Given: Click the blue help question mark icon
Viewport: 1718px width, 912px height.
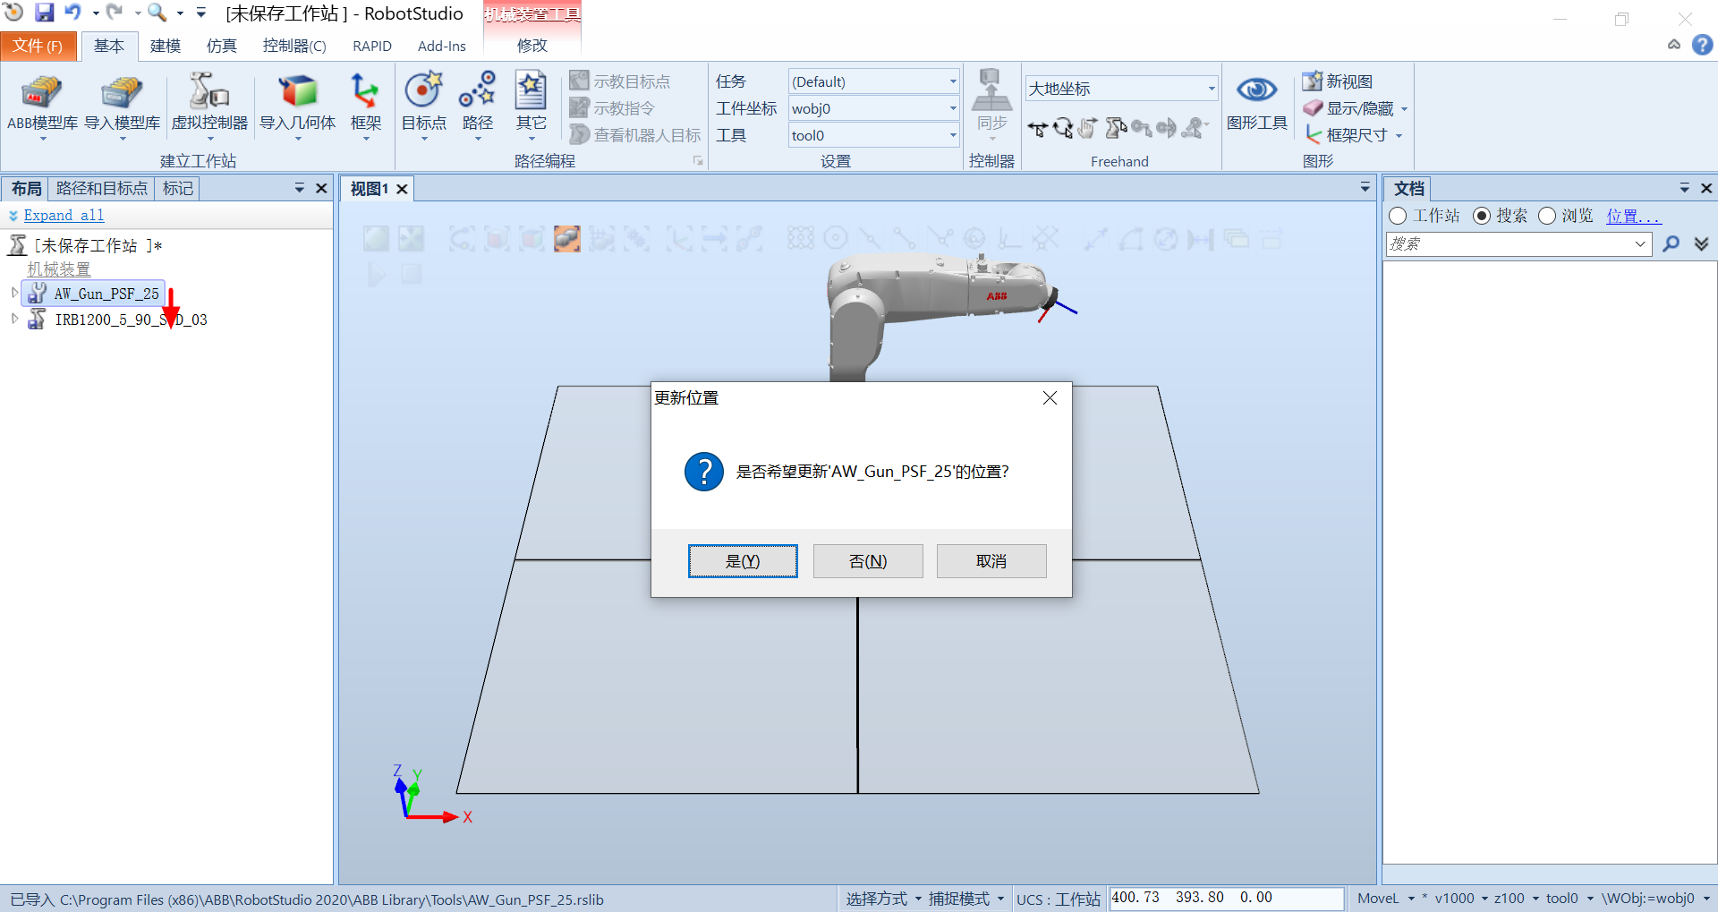Looking at the screenshot, I should (x=1702, y=44).
